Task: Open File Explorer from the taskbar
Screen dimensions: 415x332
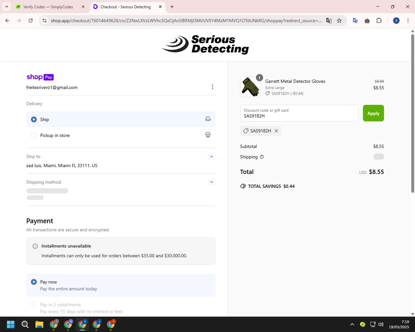Action: (39, 324)
